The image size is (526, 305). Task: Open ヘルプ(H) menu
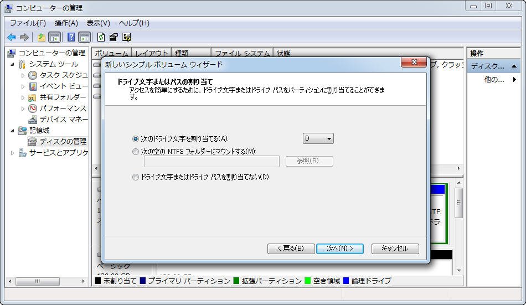coord(134,23)
